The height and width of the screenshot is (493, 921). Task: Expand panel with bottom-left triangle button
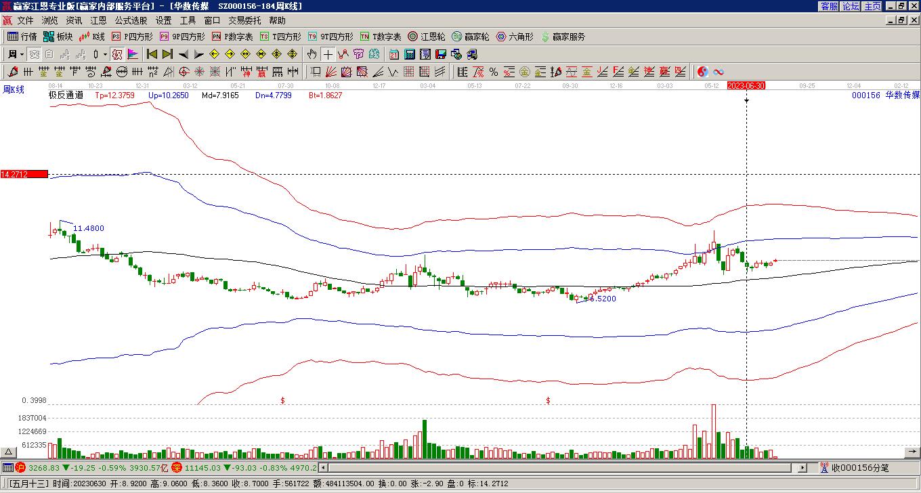pos(9,452)
